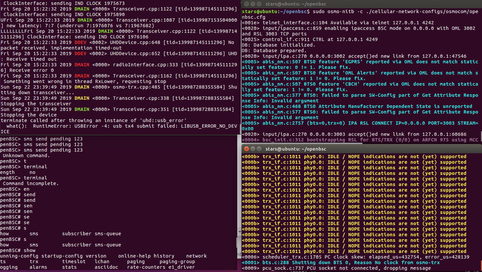482x272 pixels.
Task: Click the word 'timeslot' in completions
Action: (x=74, y=262)
